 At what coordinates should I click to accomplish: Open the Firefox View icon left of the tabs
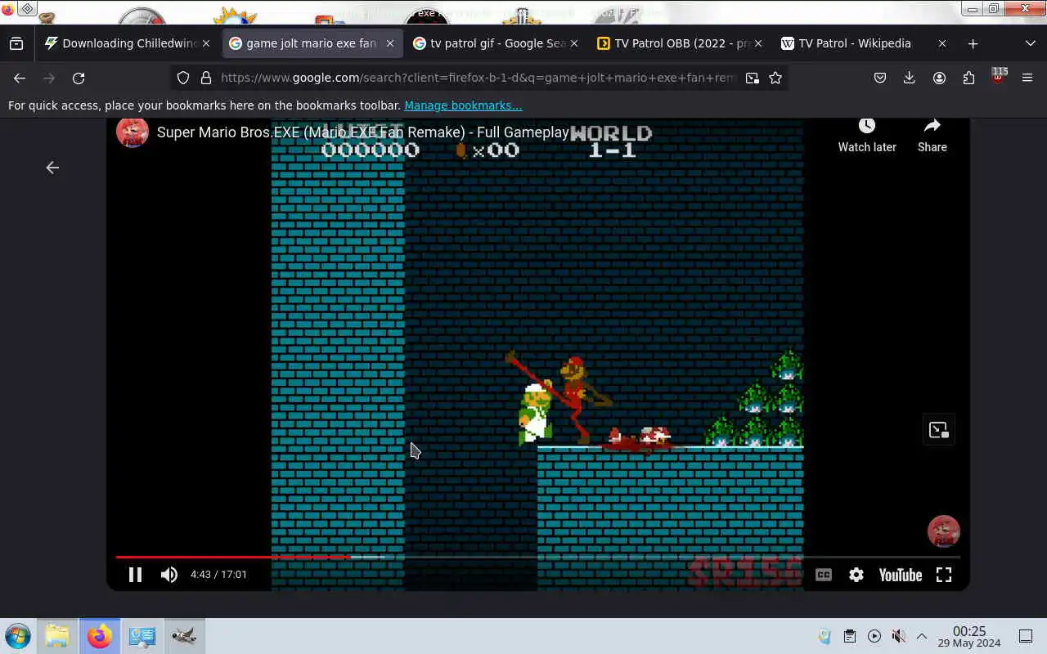tap(16, 43)
